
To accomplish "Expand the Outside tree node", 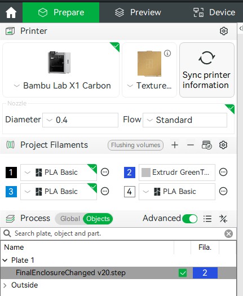I will coord(5,285).
